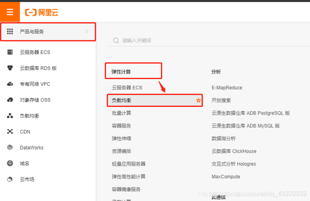Open 云数据库 ClickHouse link

pos(234,151)
